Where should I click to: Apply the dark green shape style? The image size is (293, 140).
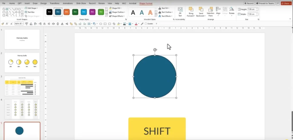[75, 12]
